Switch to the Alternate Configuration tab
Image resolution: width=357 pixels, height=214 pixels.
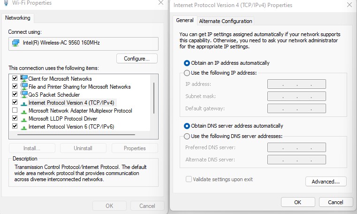coord(226,21)
